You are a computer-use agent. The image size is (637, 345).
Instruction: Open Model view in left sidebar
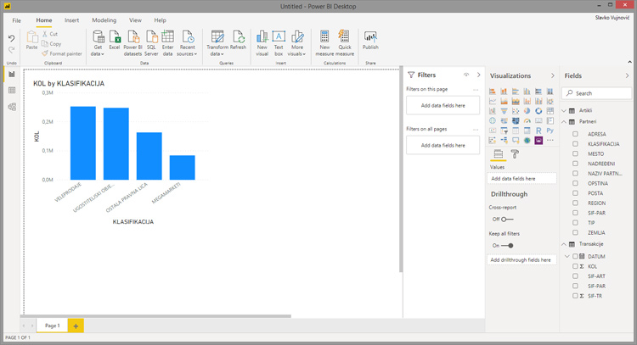12,107
